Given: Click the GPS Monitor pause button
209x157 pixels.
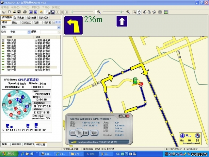Looking at the screenshot, I should coord(86,133).
